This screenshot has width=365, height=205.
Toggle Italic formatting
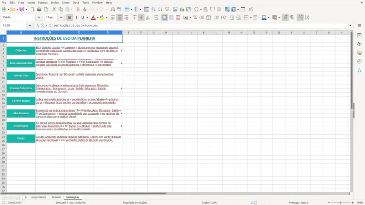pyautogui.click(x=76, y=17)
